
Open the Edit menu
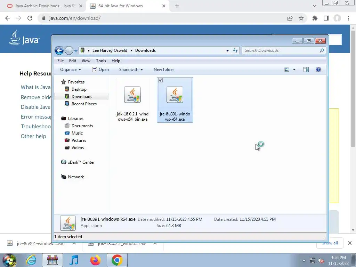point(73,61)
